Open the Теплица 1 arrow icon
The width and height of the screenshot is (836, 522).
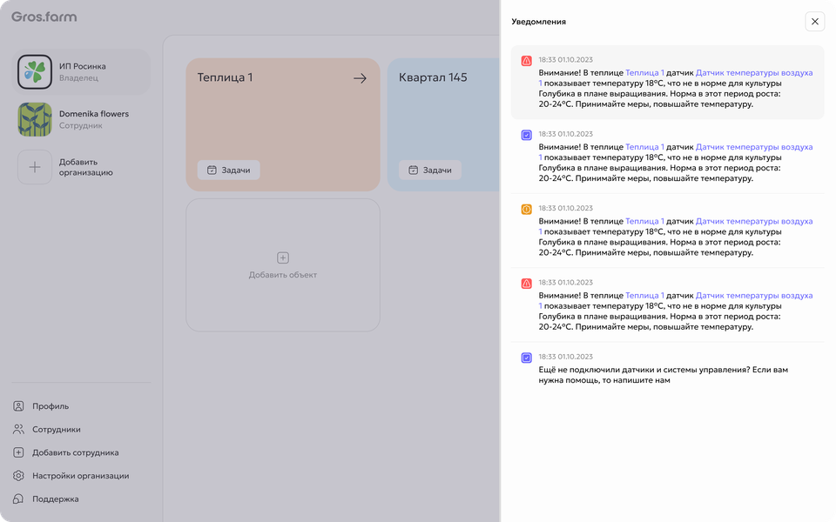click(x=360, y=78)
